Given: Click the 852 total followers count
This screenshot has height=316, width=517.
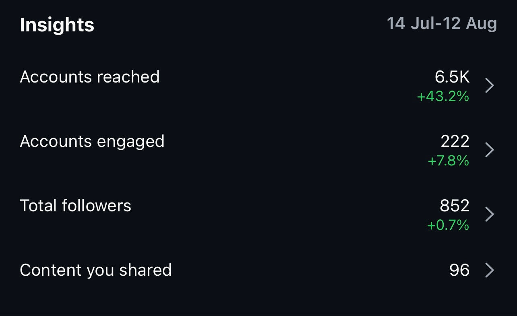Looking at the screenshot, I should pyautogui.click(x=455, y=206).
